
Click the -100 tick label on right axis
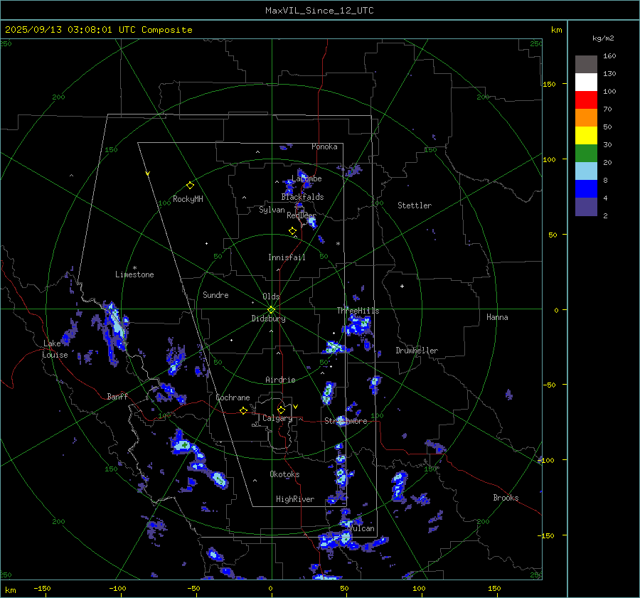[547, 461]
